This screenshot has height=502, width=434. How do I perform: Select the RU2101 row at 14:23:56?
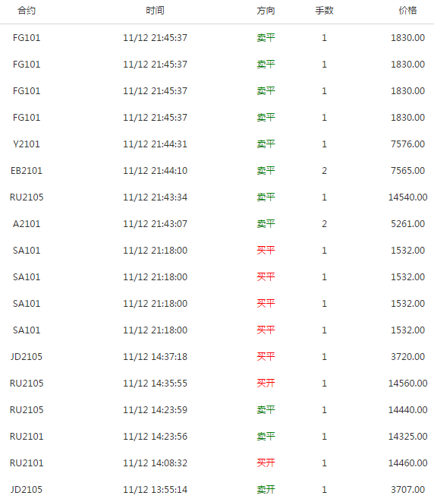pos(217,437)
